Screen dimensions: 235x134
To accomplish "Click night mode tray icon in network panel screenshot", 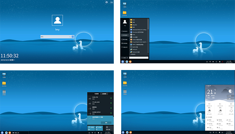I will click(98, 133).
